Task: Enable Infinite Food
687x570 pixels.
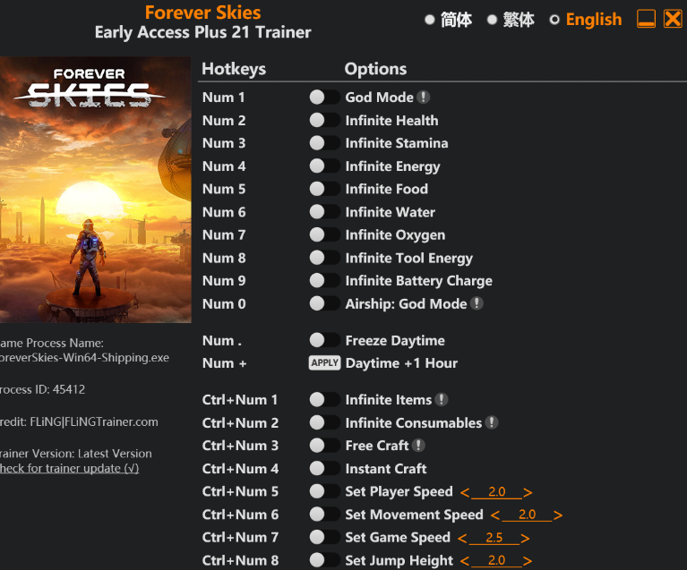Action: point(324,189)
